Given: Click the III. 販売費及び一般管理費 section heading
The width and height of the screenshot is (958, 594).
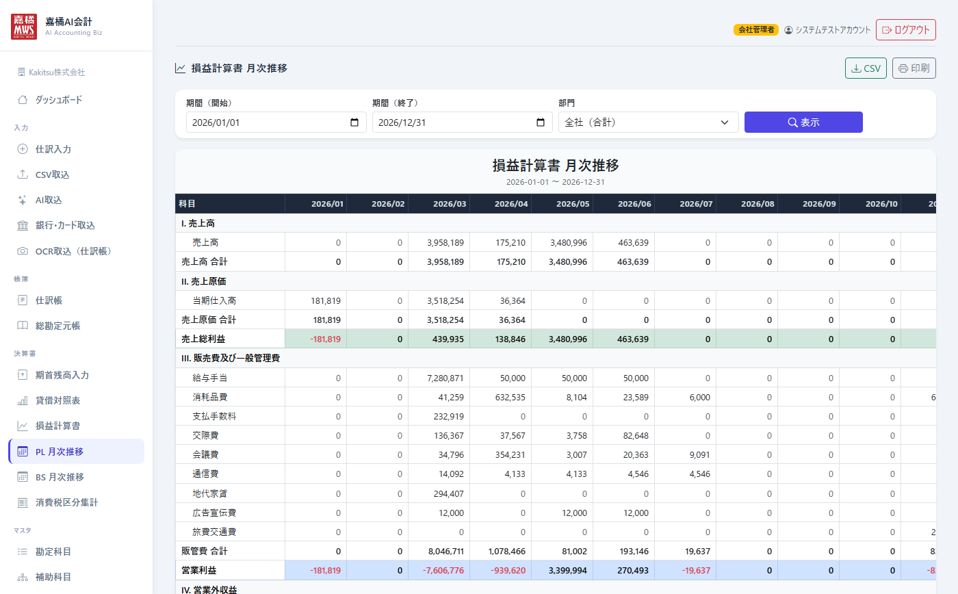Looking at the screenshot, I should [x=231, y=358].
